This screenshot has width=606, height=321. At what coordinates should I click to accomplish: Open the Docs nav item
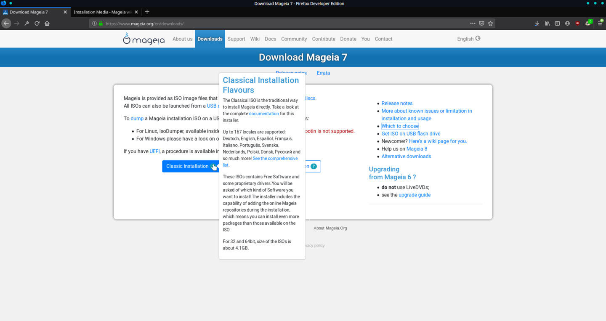tap(270, 39)
